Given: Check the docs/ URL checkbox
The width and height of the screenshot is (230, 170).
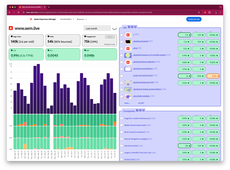Looking at the screenshot, I should 122,48.
